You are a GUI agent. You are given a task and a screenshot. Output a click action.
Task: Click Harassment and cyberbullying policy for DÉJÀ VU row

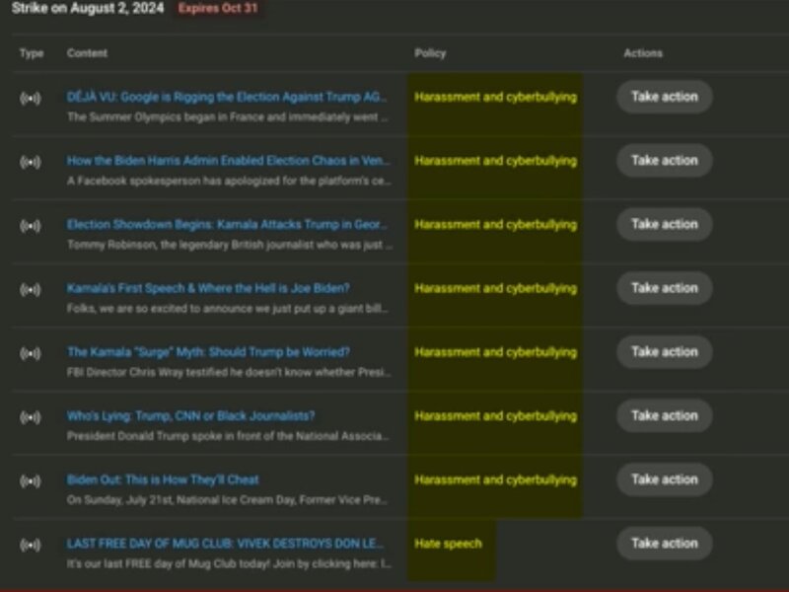click(x=496, y=97)
